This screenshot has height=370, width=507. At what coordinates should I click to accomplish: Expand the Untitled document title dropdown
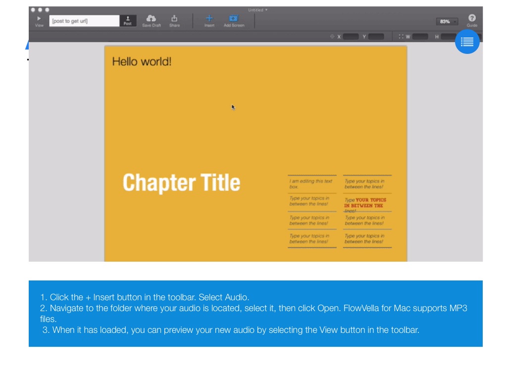[x=258, y=10]
